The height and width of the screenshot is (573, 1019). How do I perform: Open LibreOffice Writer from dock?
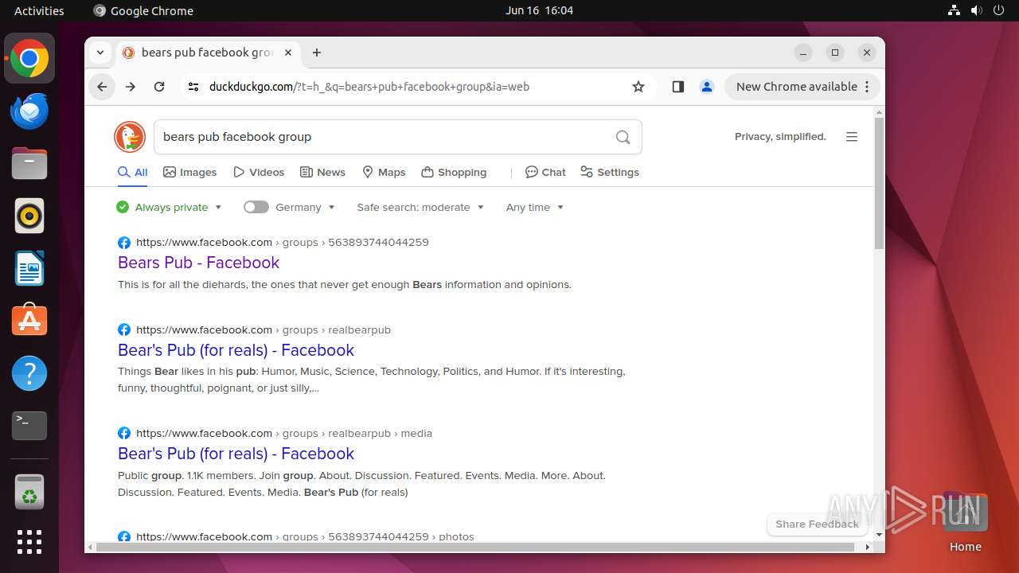29,268
